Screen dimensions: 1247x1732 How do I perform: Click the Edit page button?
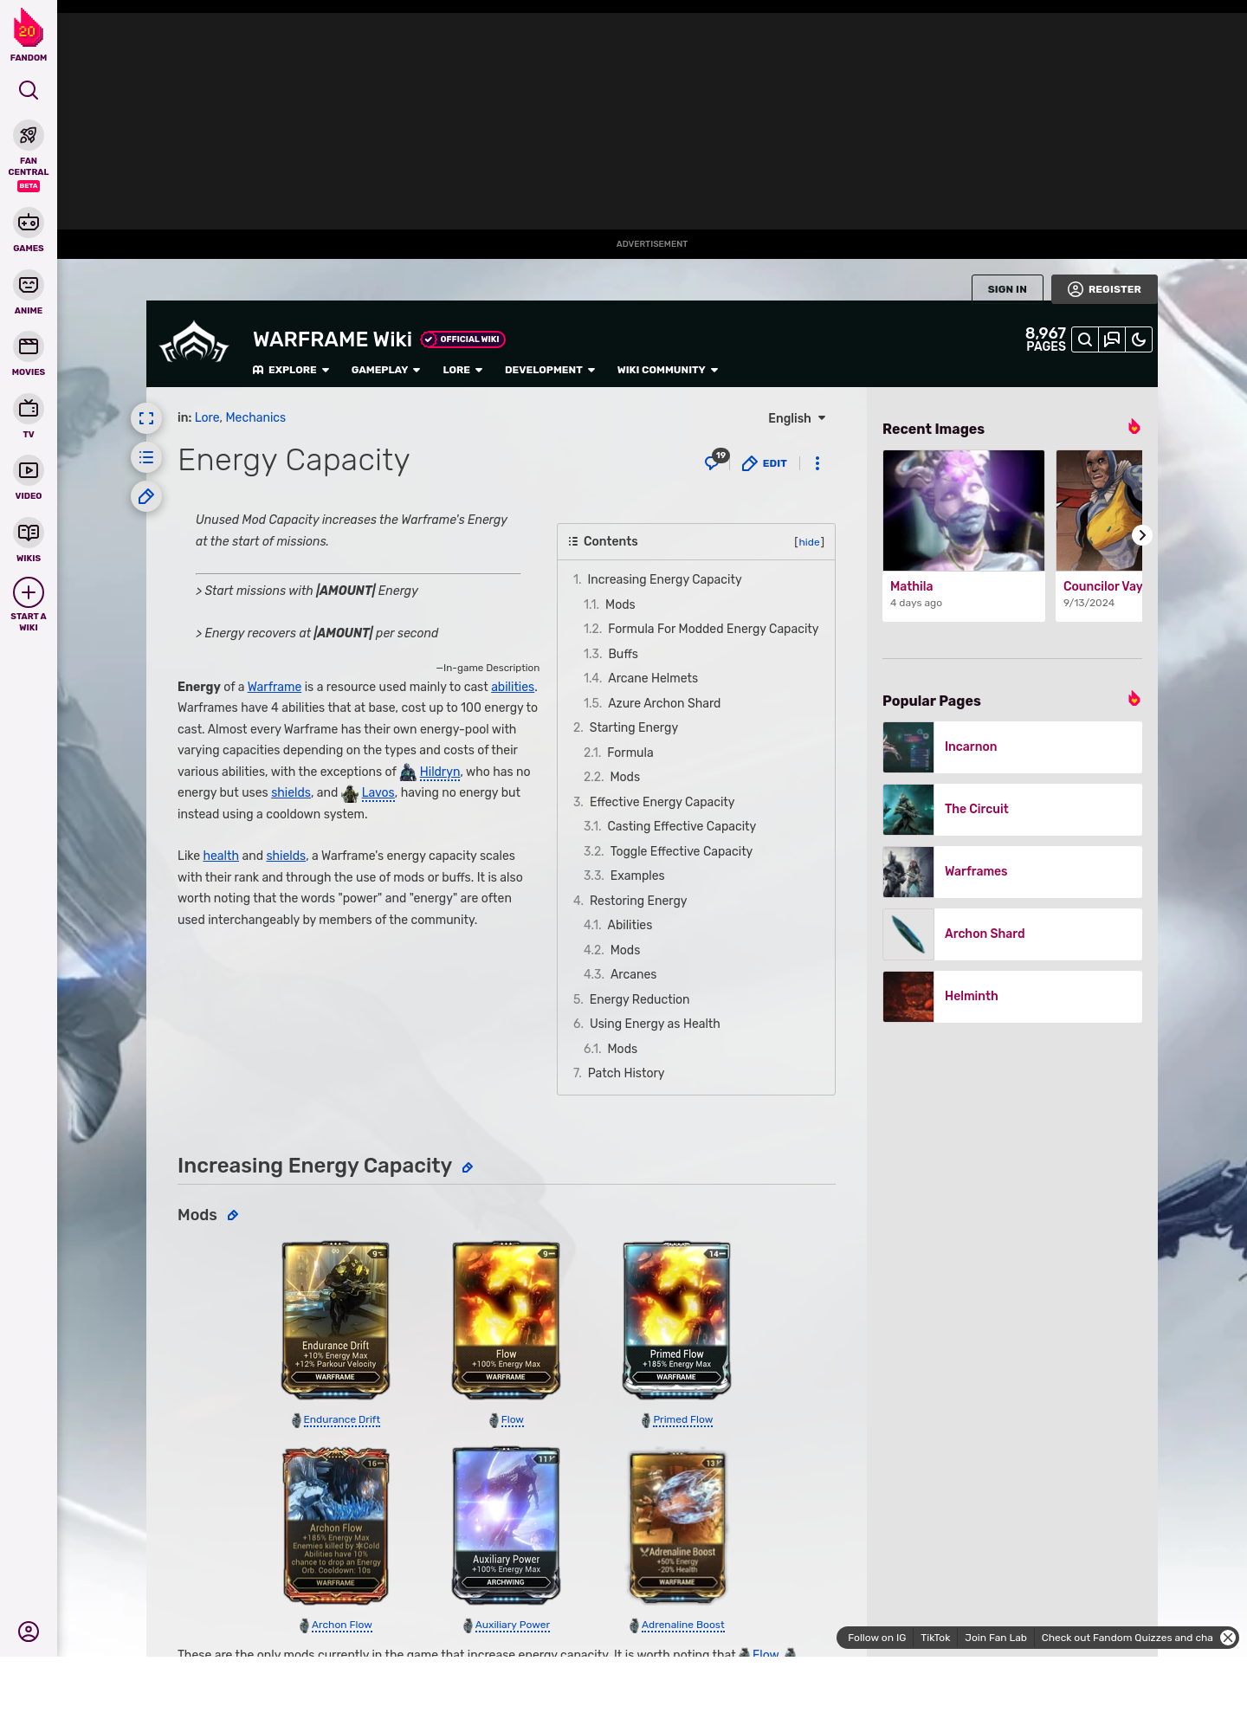click(x=765, y=463)
